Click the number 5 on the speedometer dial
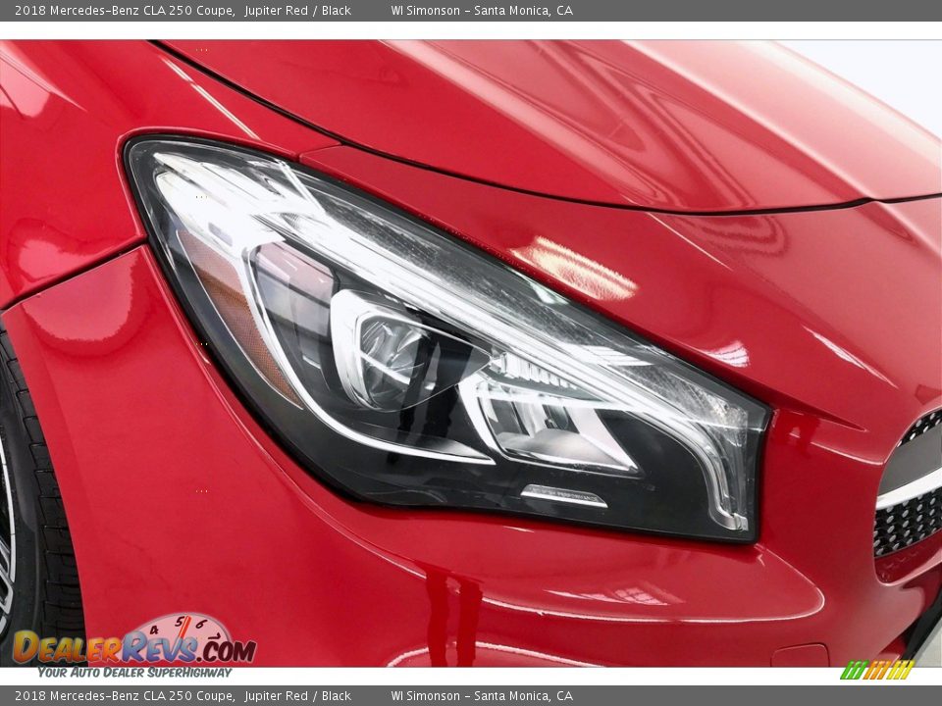The width and height of the screenshot is (942, 706). (180, 622)
